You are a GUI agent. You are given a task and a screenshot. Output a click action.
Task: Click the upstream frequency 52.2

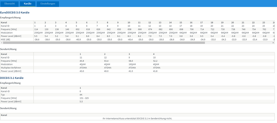155,61
